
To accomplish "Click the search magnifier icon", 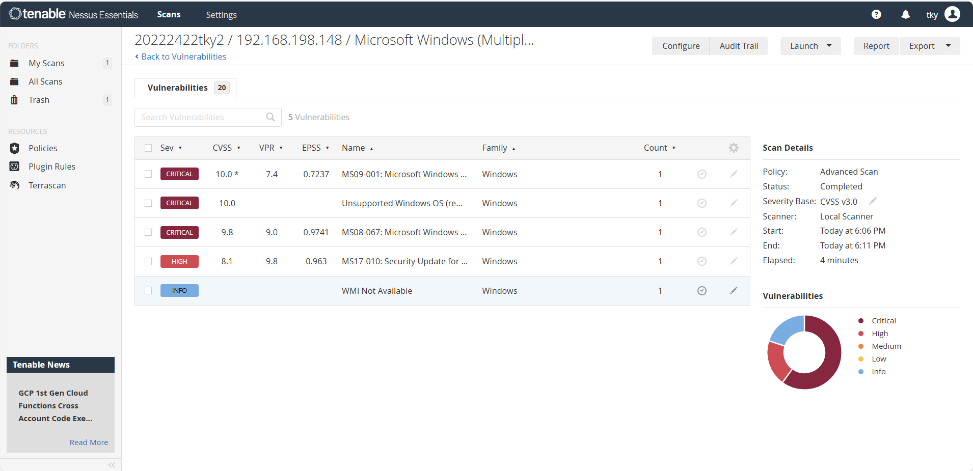I will (x=271, y=117).
